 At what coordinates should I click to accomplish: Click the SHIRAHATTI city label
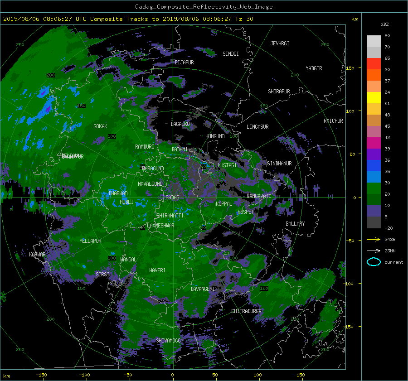coord(170,216)
